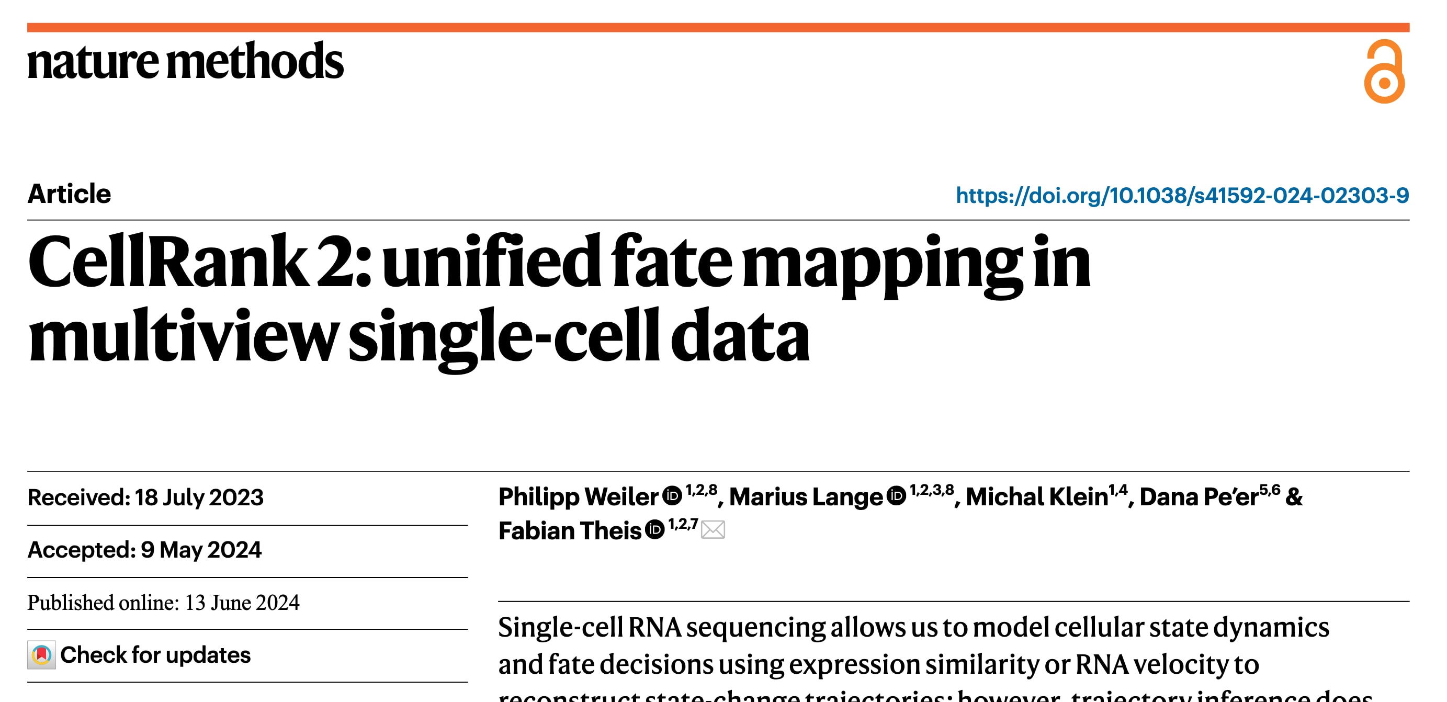1447x702 pixels.
Task: Click the author name Fabian Theis
Action: (570, 531)
